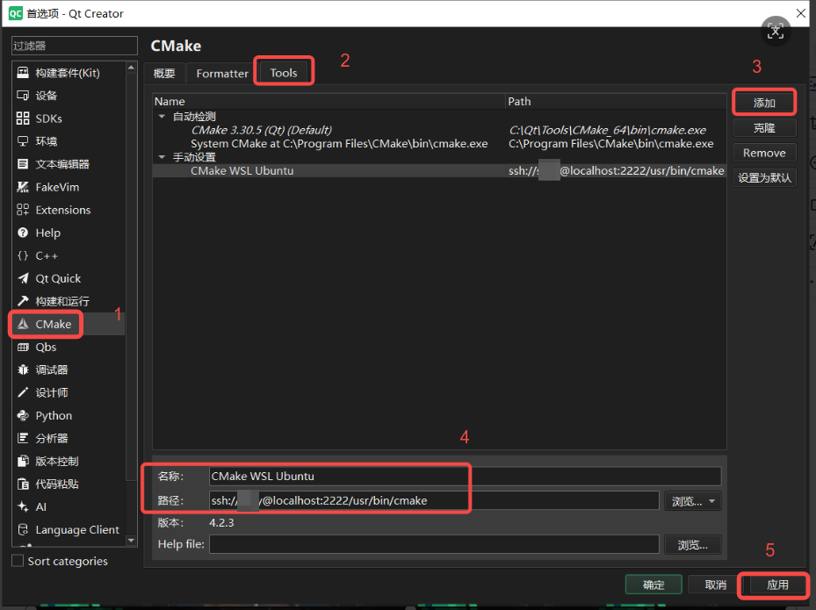Select the 设备 devices icon

pos(23,96)
